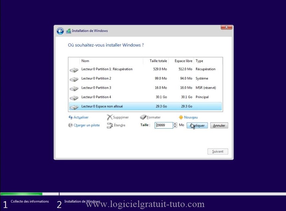Click drive icon beside Lecteur 0 Partition 4
286x211 pixels.
(74, 98)
